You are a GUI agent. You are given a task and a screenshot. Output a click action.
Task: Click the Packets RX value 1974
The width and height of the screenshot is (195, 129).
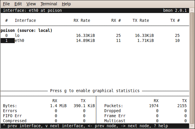(154, 106)
